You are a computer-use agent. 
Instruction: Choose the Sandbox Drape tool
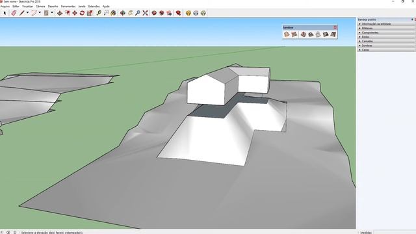point(318,34)
